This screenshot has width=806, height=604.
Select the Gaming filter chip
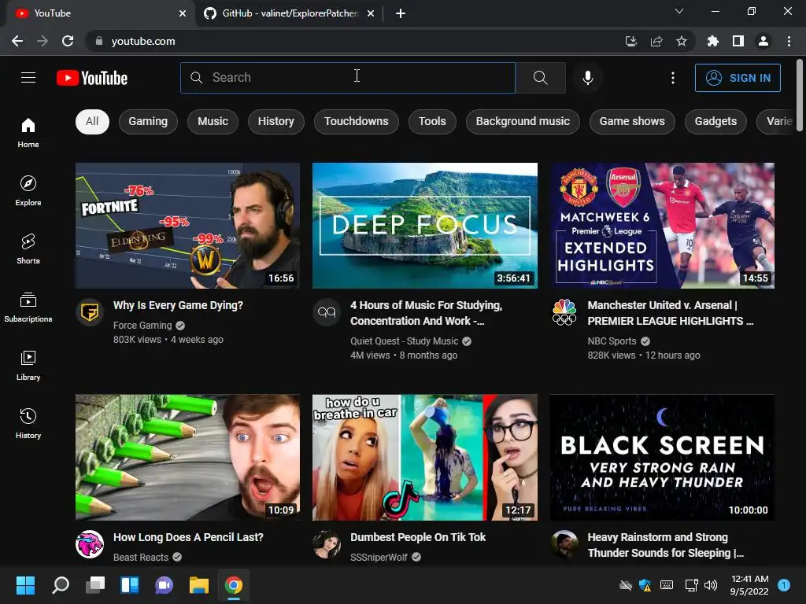[x=148, y=122]
